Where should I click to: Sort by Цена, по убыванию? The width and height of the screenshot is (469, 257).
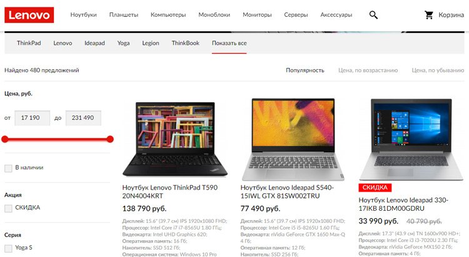coord(438,70)
